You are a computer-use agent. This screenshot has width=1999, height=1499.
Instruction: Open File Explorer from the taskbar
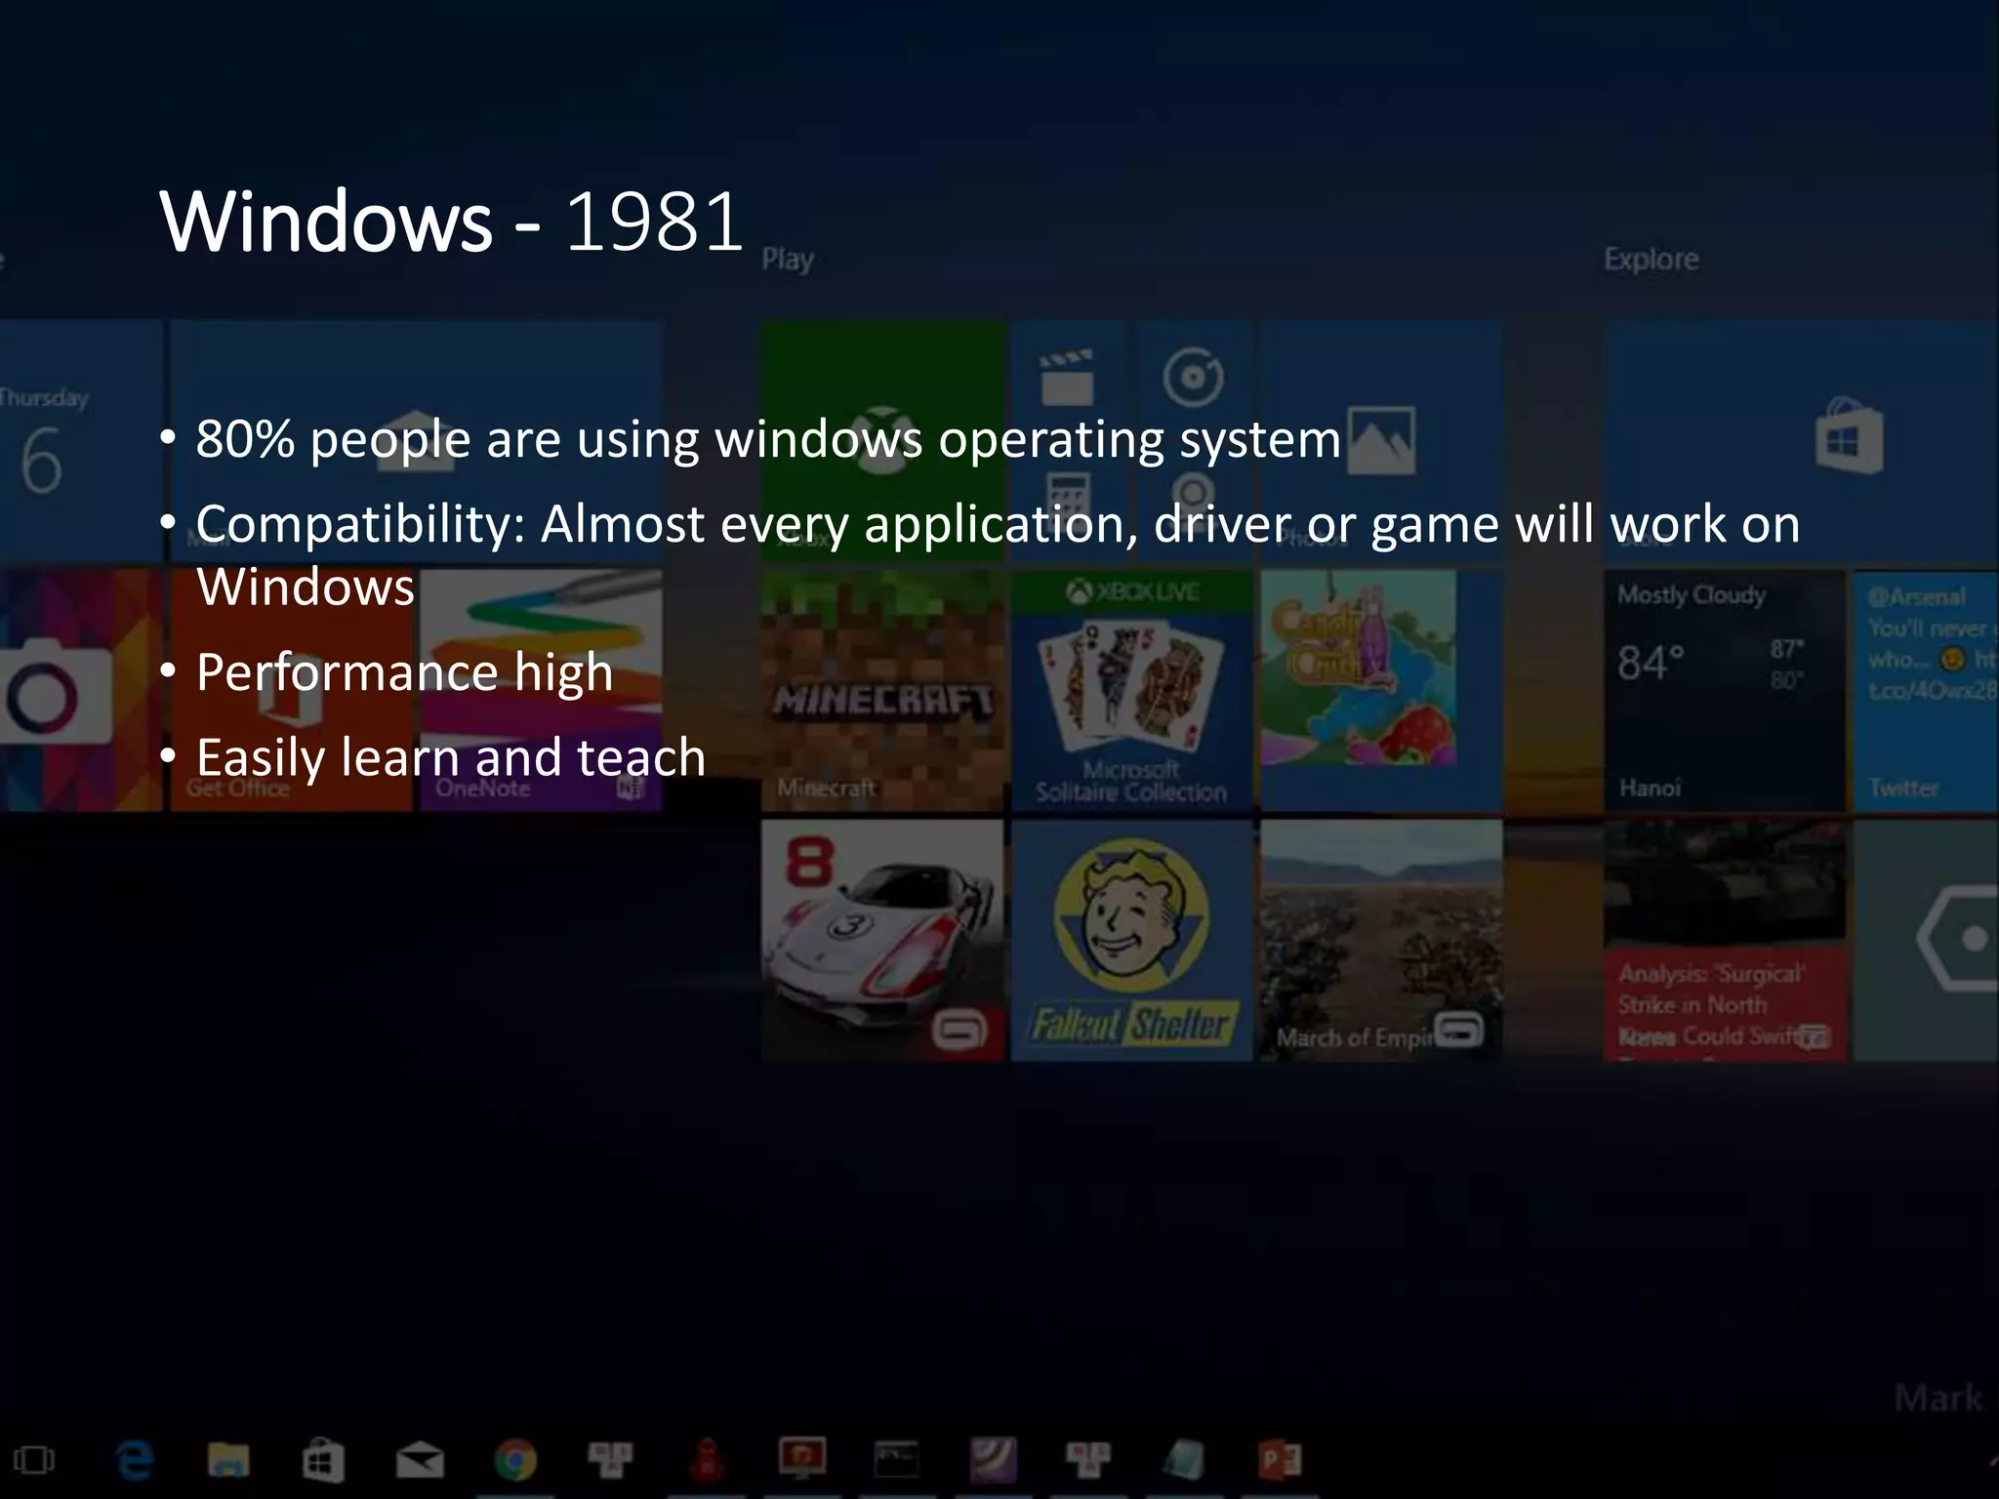tap(228, 1461)
